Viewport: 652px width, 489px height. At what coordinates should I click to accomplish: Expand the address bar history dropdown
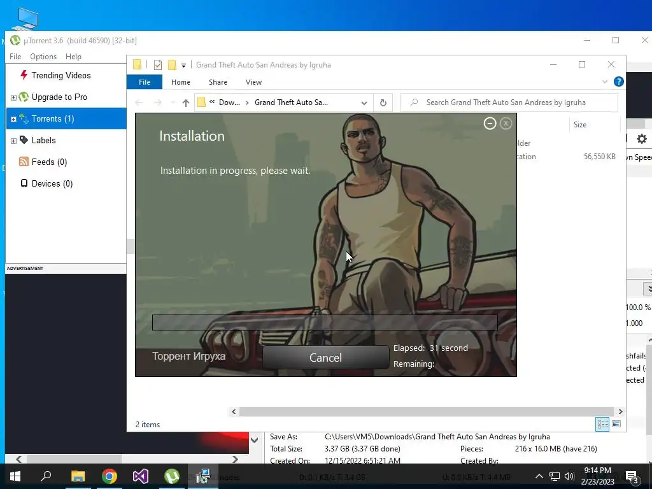point(364,103)
